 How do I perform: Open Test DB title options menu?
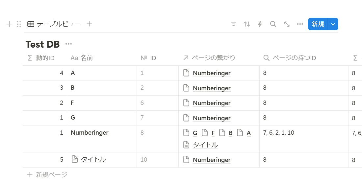(68, 44)
